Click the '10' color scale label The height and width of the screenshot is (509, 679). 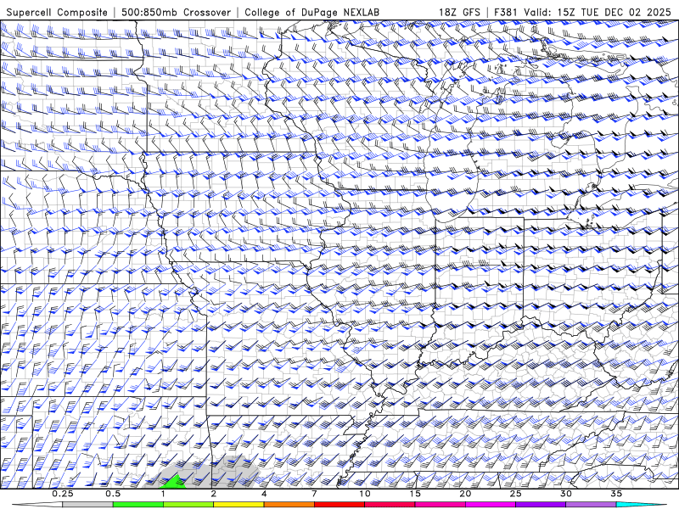point(365,494)
